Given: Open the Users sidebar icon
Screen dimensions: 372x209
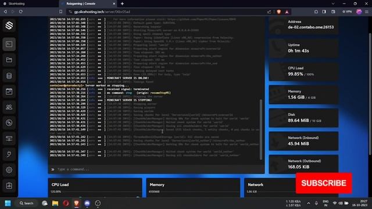Looking at the screenshot, I should [9, 107].
